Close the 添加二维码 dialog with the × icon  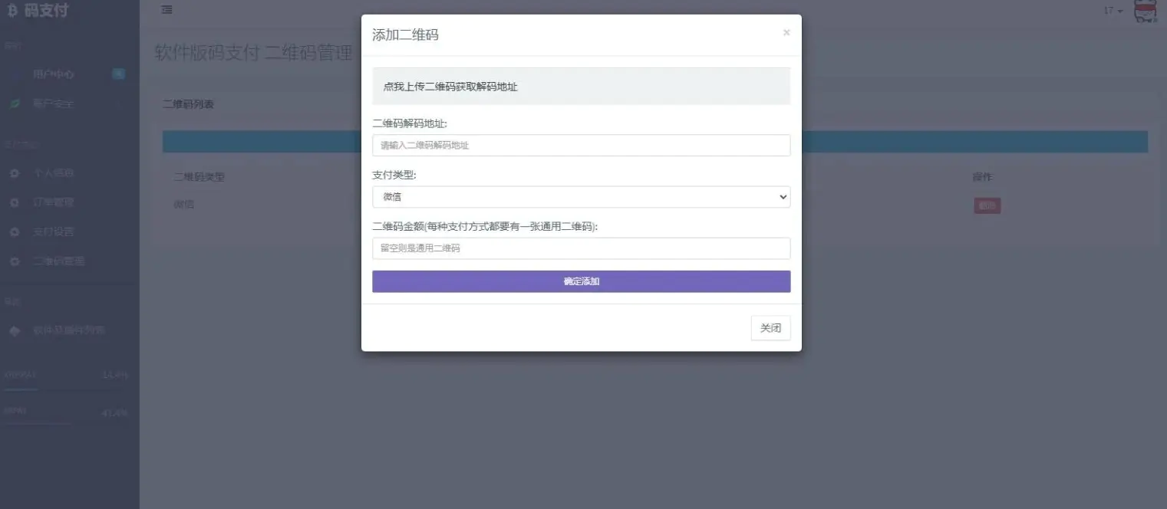[786, 33]
